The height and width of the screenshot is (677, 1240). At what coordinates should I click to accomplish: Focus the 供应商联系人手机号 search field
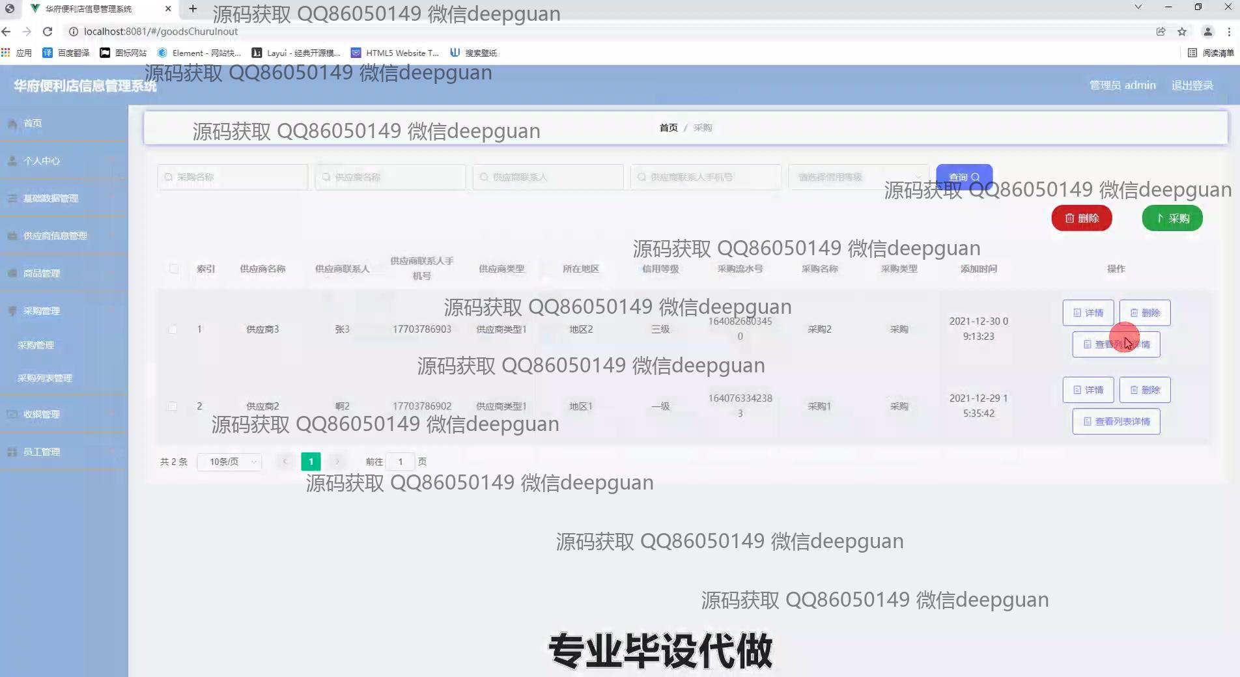(x=706, y=177)
